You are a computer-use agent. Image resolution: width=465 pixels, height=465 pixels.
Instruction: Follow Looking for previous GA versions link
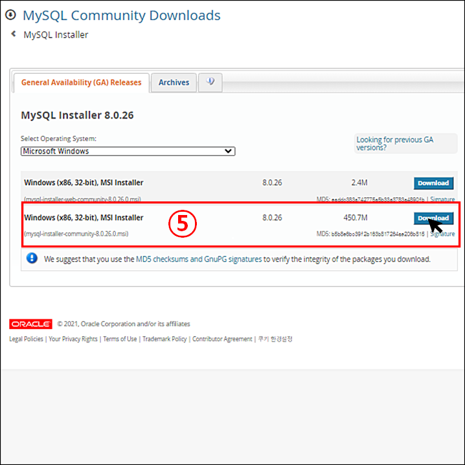pyautogui.click(x=394, y=144)
